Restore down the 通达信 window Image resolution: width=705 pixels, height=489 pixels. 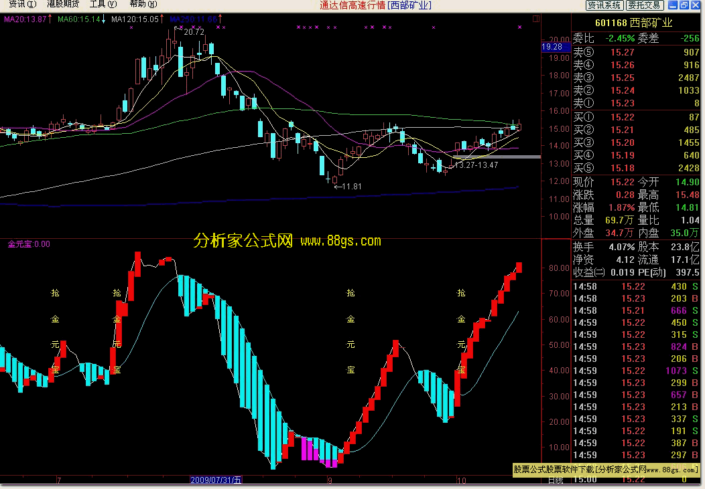click(x=684, y=5)
